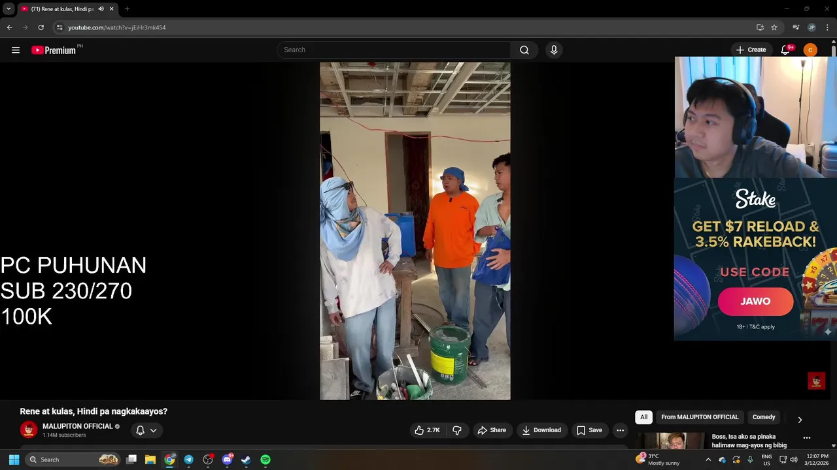
Task: Share the video
Action: pos(492,430)
